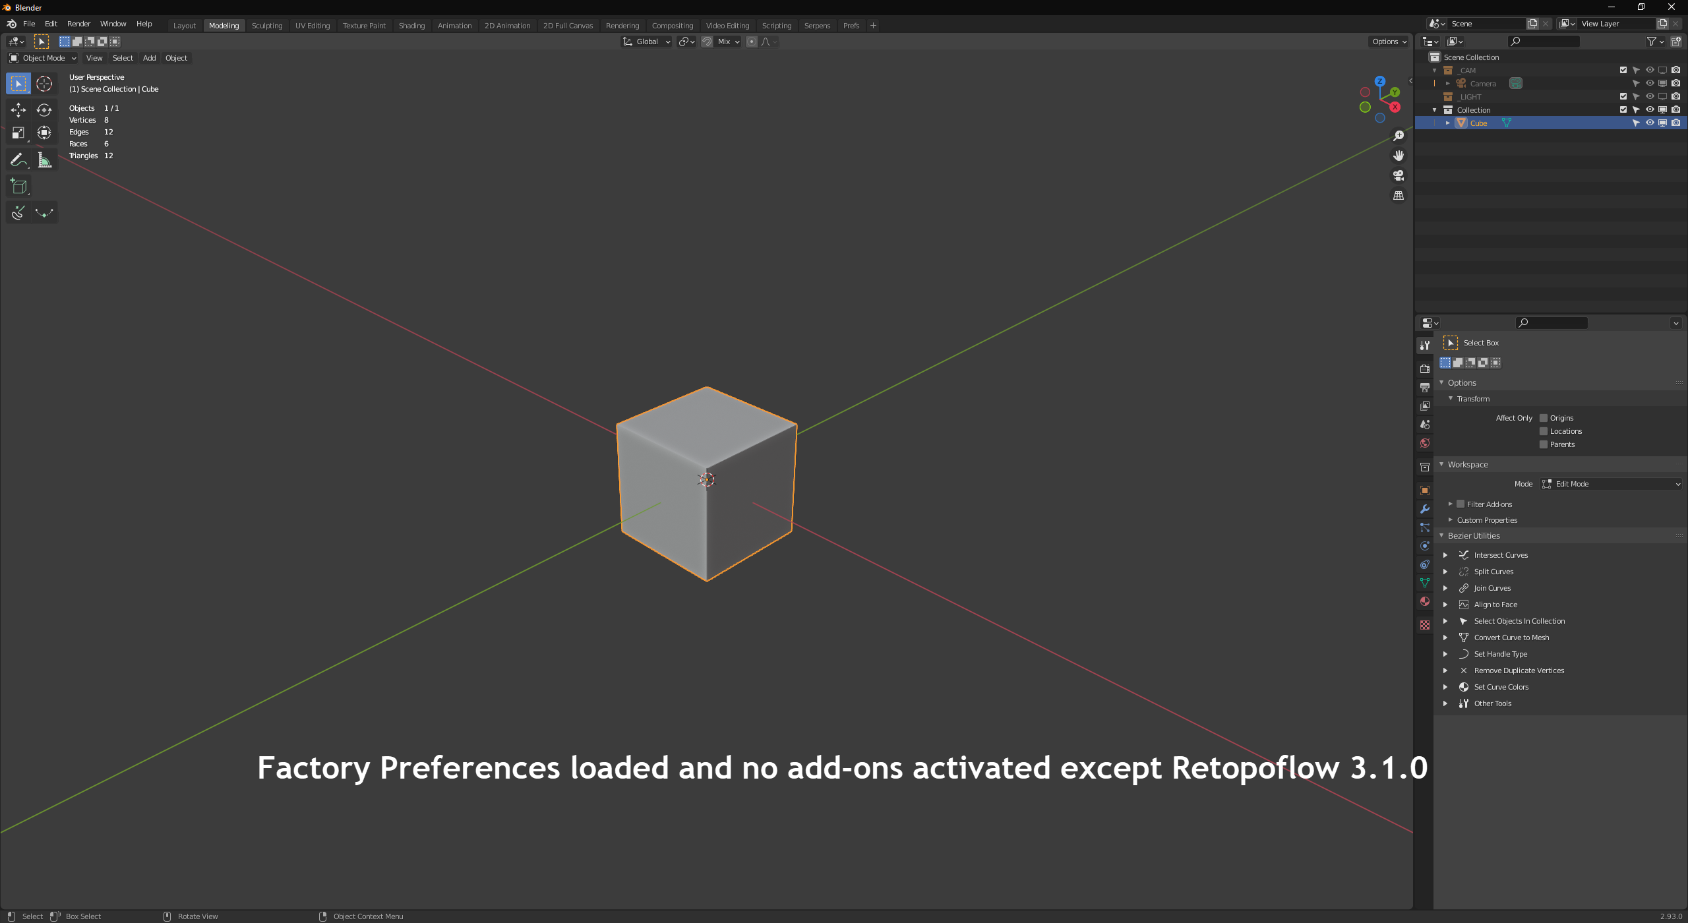This screenshot has width=1688, height=923.
Task: Zoom the viewport using the magnifier icon
Action: pos(1399,136)
